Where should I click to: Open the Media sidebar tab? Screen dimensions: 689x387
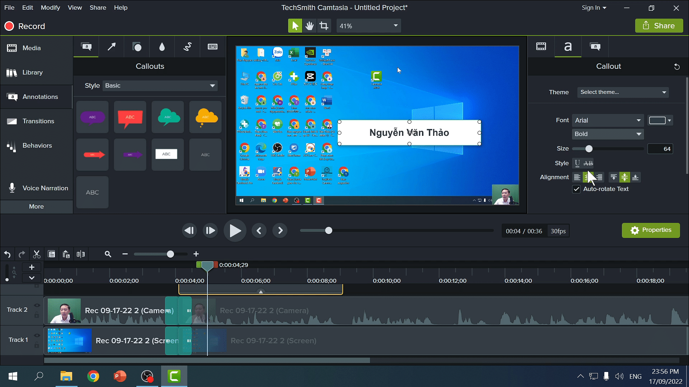(36, 48)
